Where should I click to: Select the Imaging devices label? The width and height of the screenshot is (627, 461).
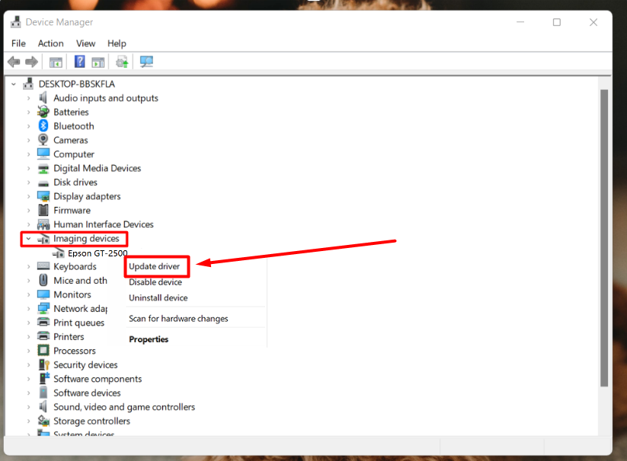point(86,238)
